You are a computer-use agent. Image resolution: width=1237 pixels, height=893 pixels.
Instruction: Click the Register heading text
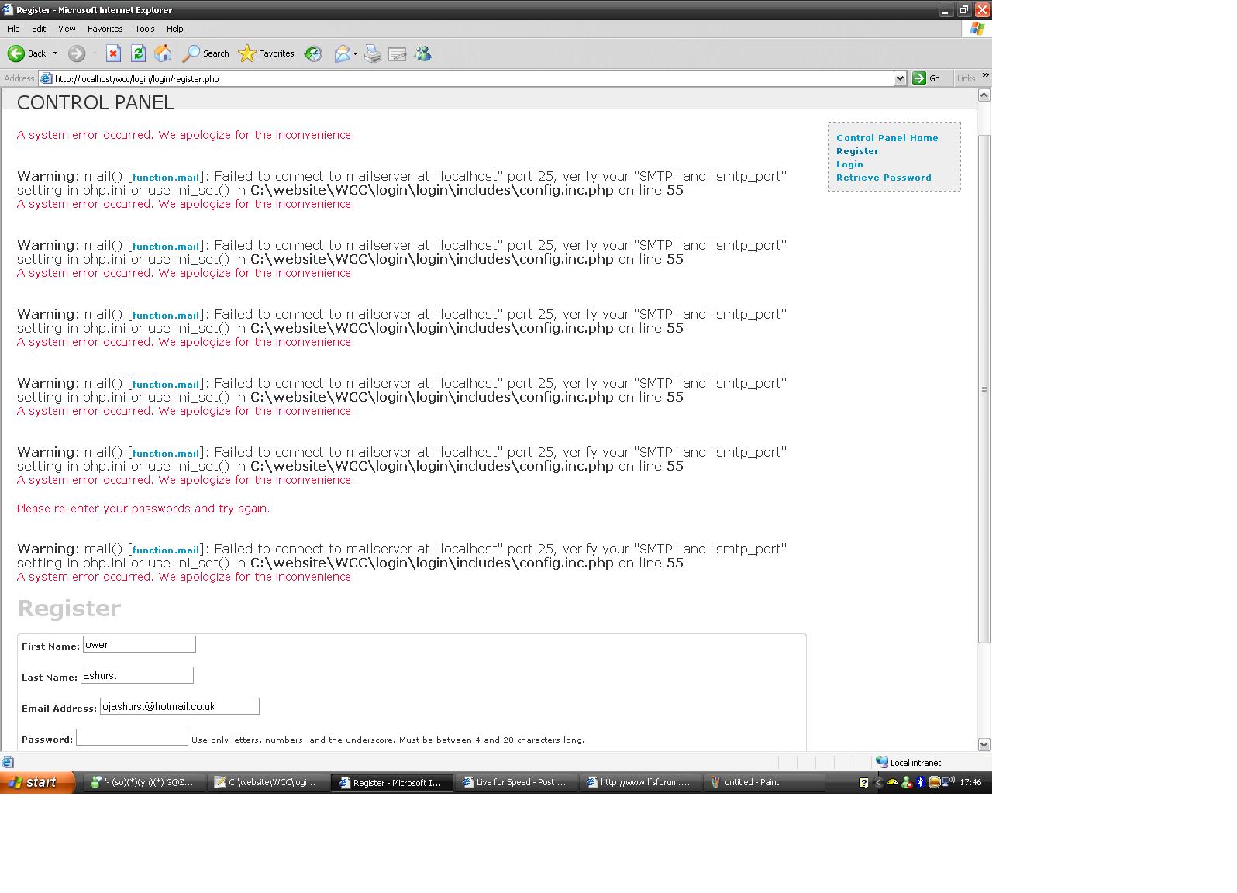tap(69, 609)
